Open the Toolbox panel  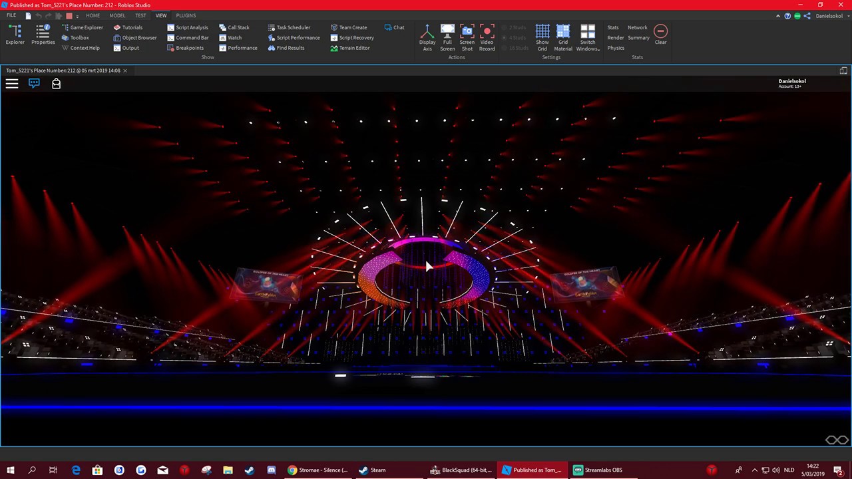(75, 38)
